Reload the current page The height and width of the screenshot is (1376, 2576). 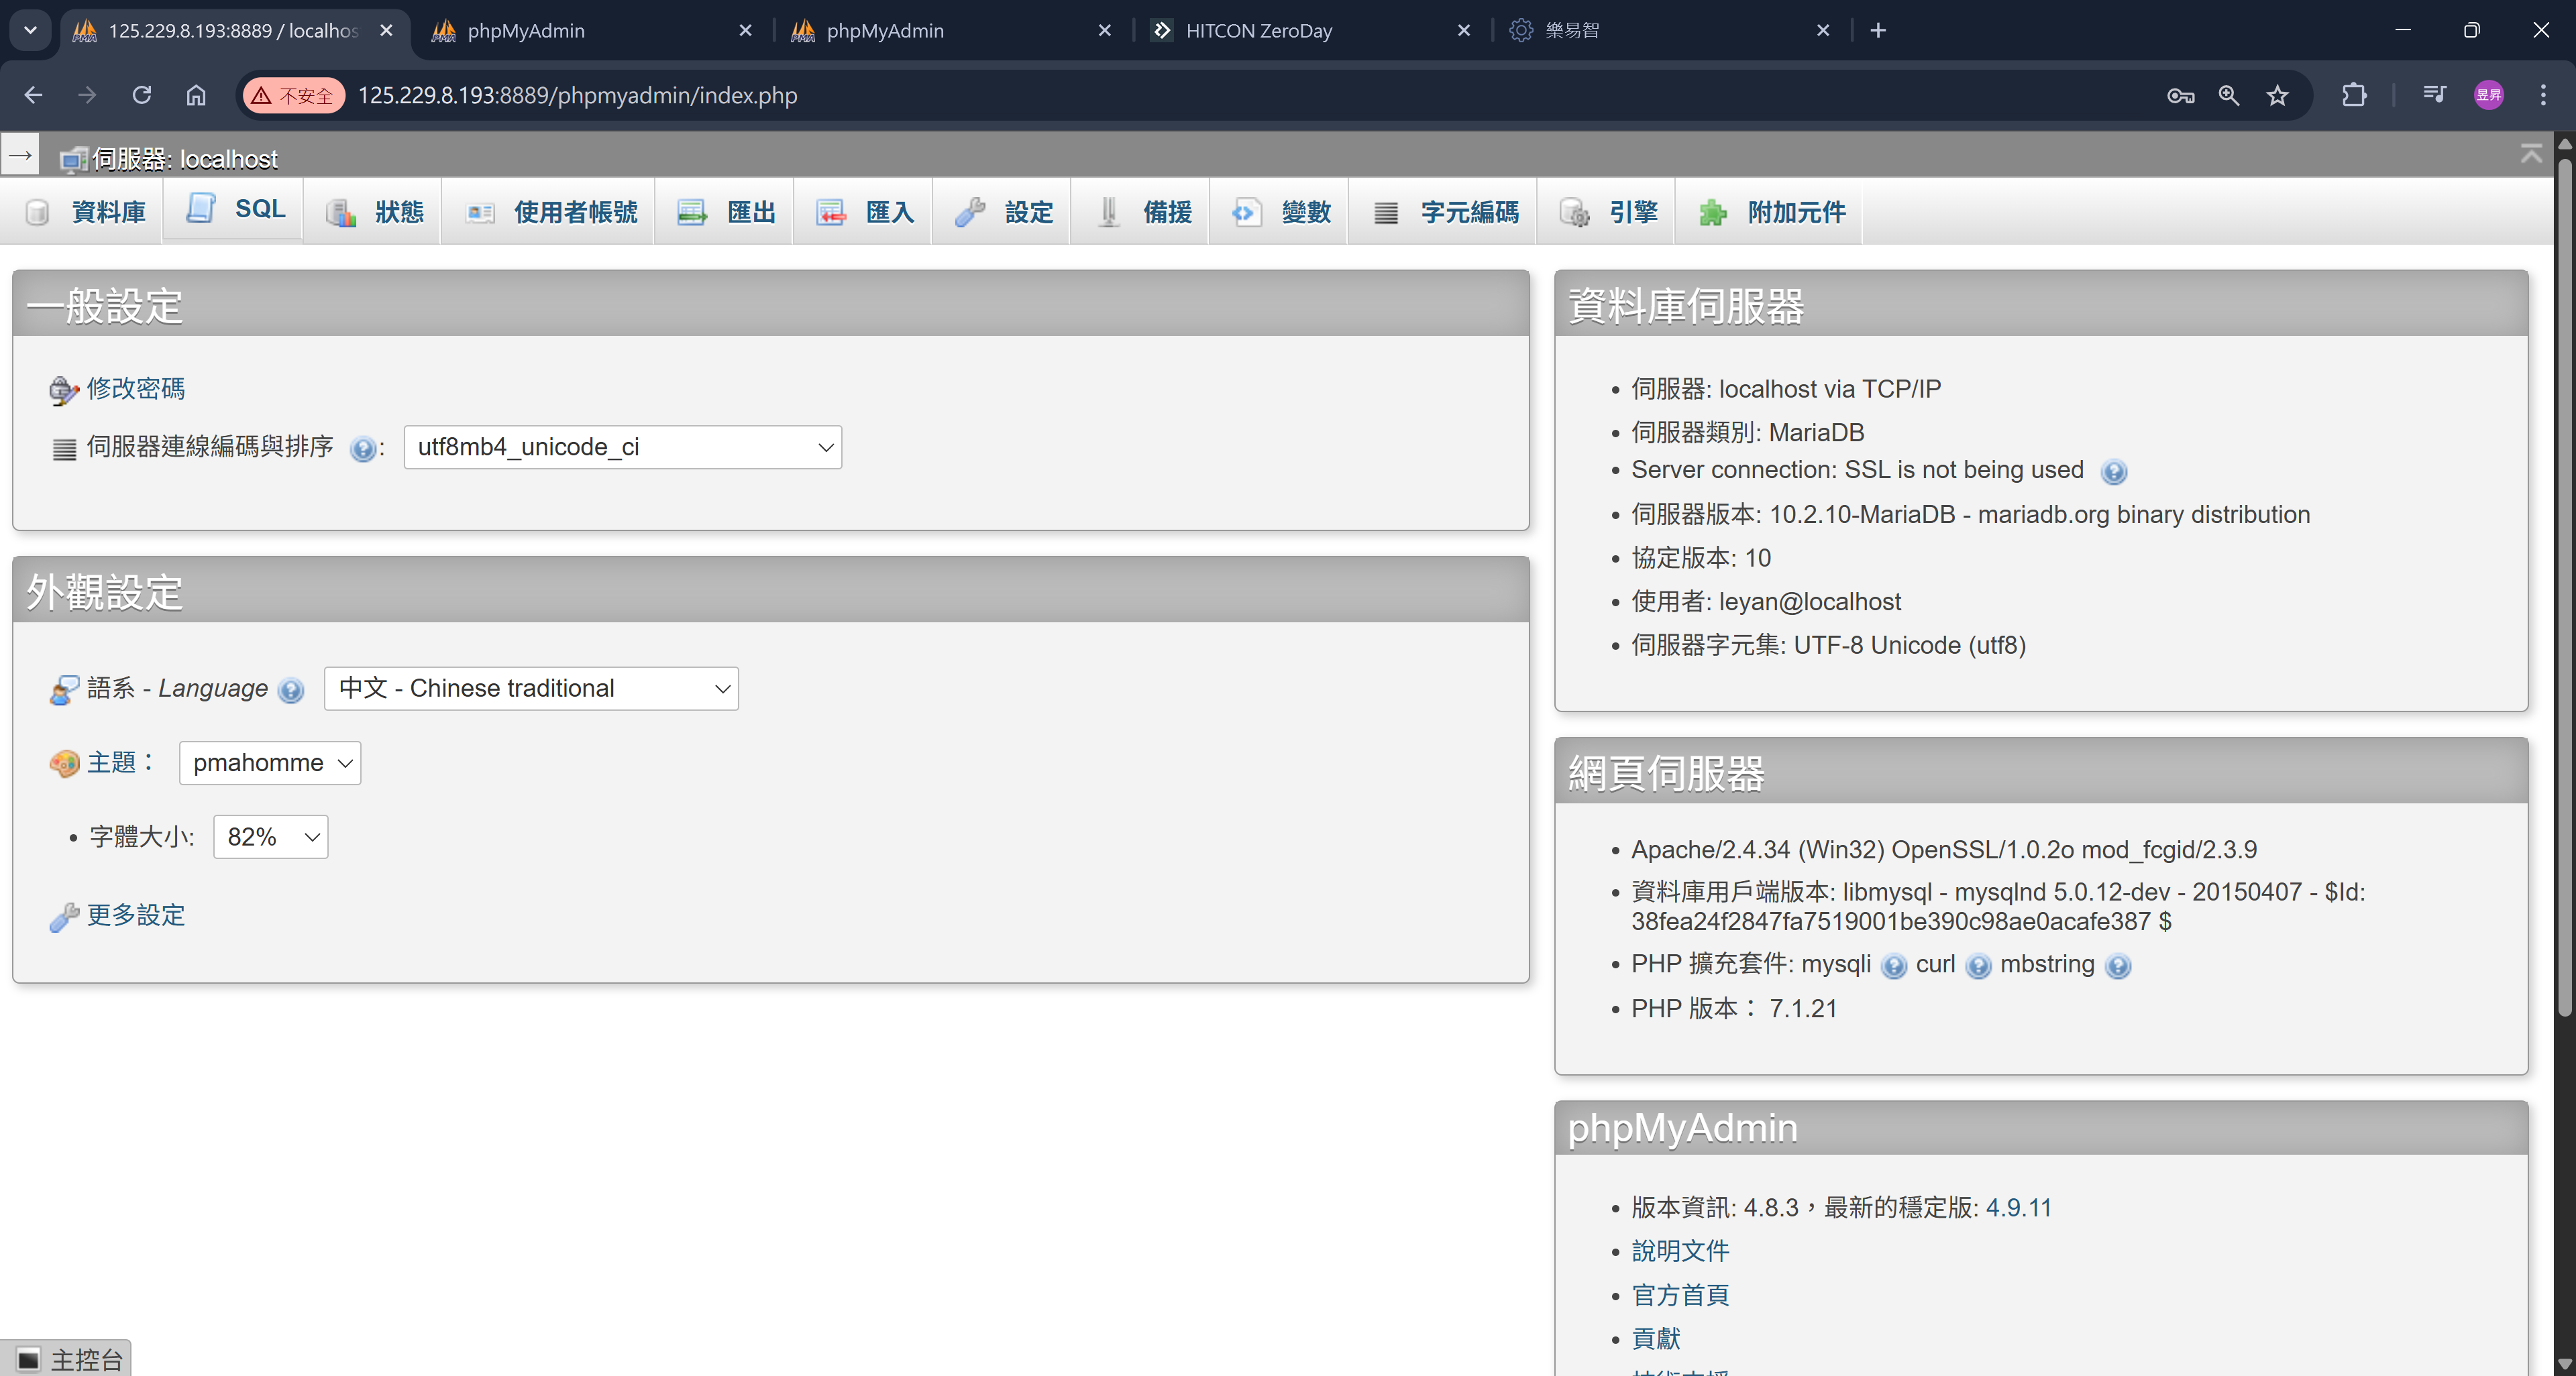(142, 95)
